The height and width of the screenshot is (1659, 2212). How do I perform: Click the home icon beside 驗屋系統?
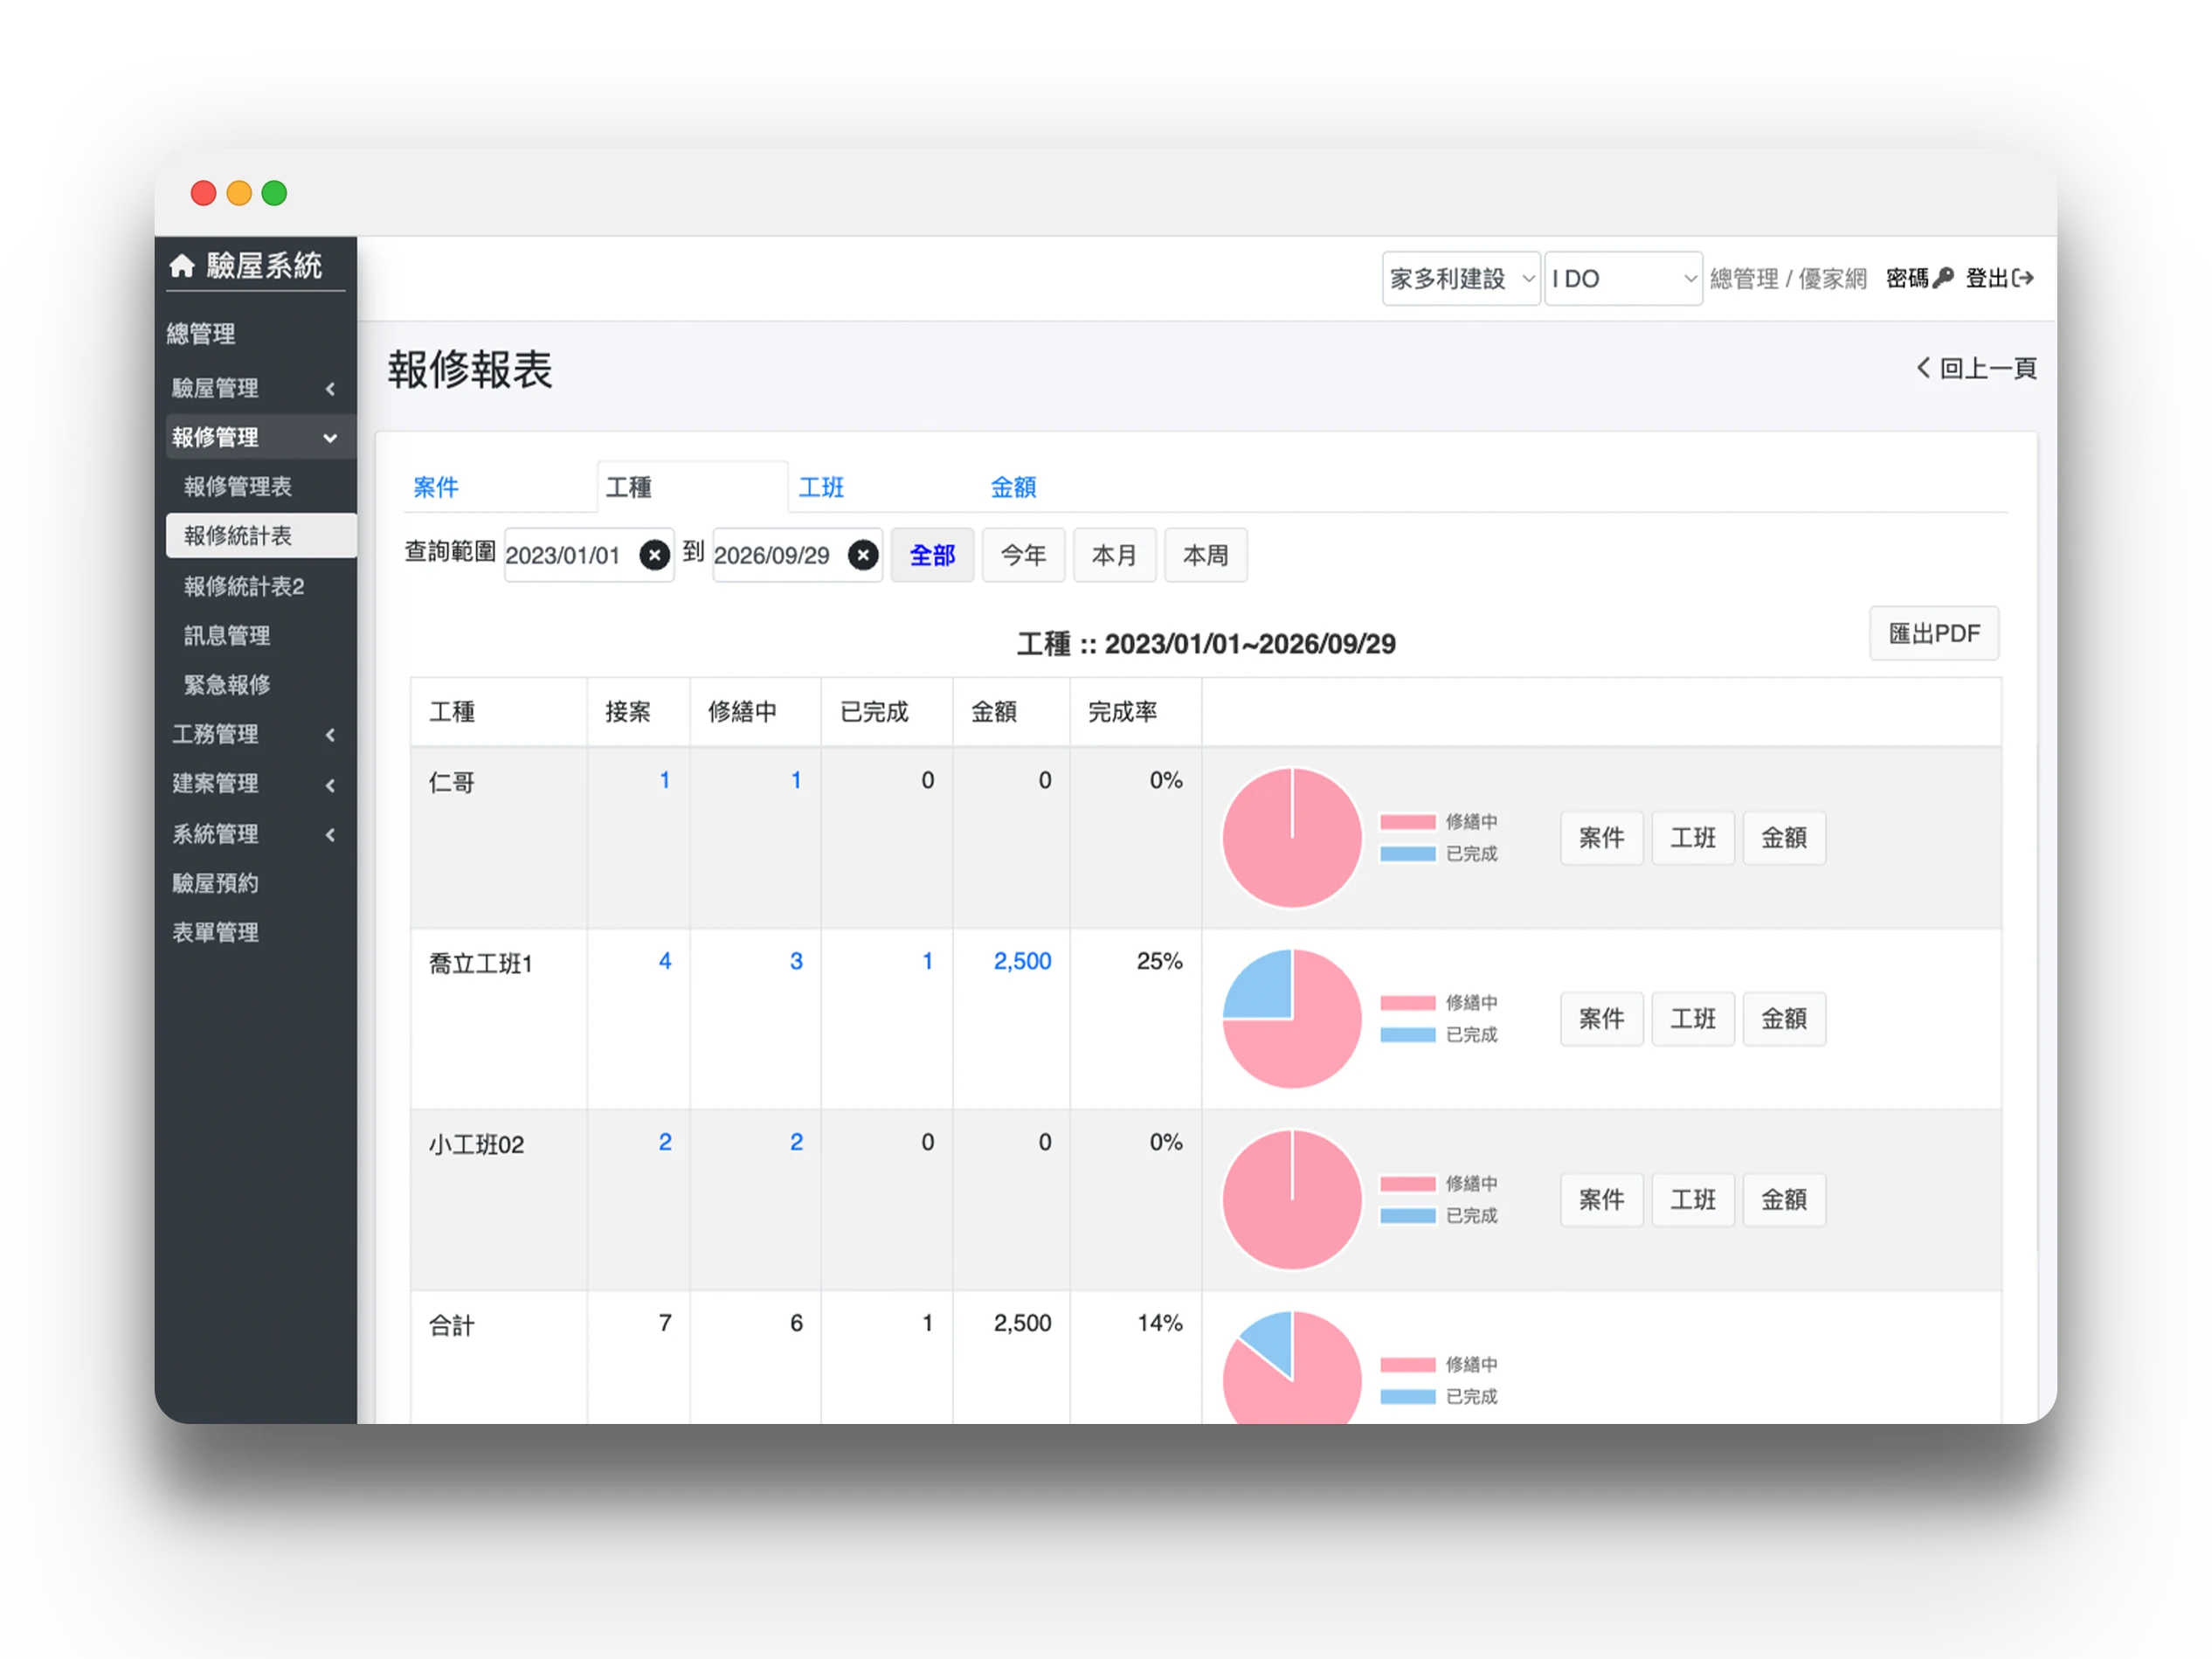pyautogui.click(x=181, y=265)
